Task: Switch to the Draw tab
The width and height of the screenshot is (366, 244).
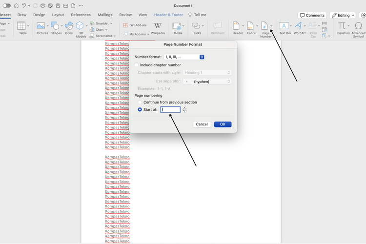Action: [22, 15]
